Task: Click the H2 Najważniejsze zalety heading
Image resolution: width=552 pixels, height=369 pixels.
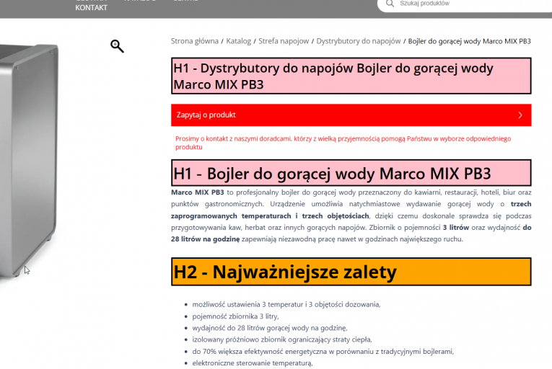Action: pyautogui.click(x=351, y=272)
